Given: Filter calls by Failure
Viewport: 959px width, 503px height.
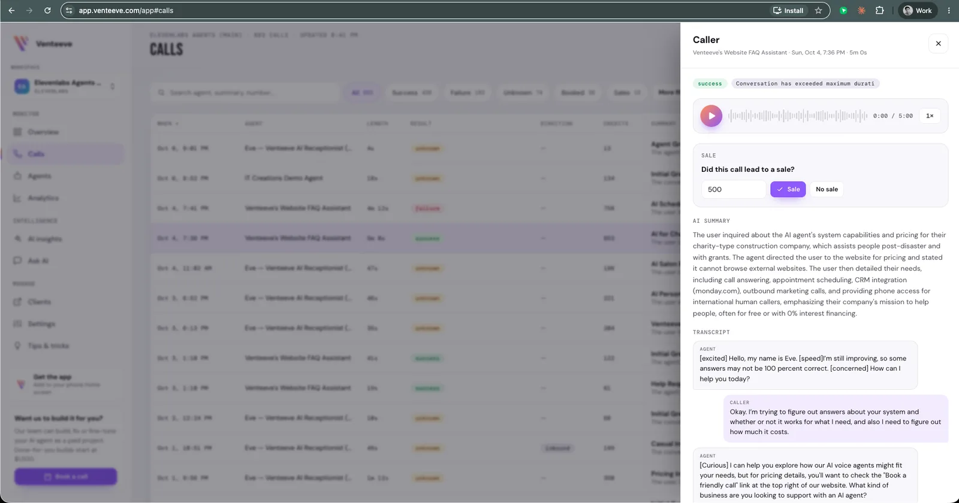Looking at the screenshot, I should click(x=468, y=93).
